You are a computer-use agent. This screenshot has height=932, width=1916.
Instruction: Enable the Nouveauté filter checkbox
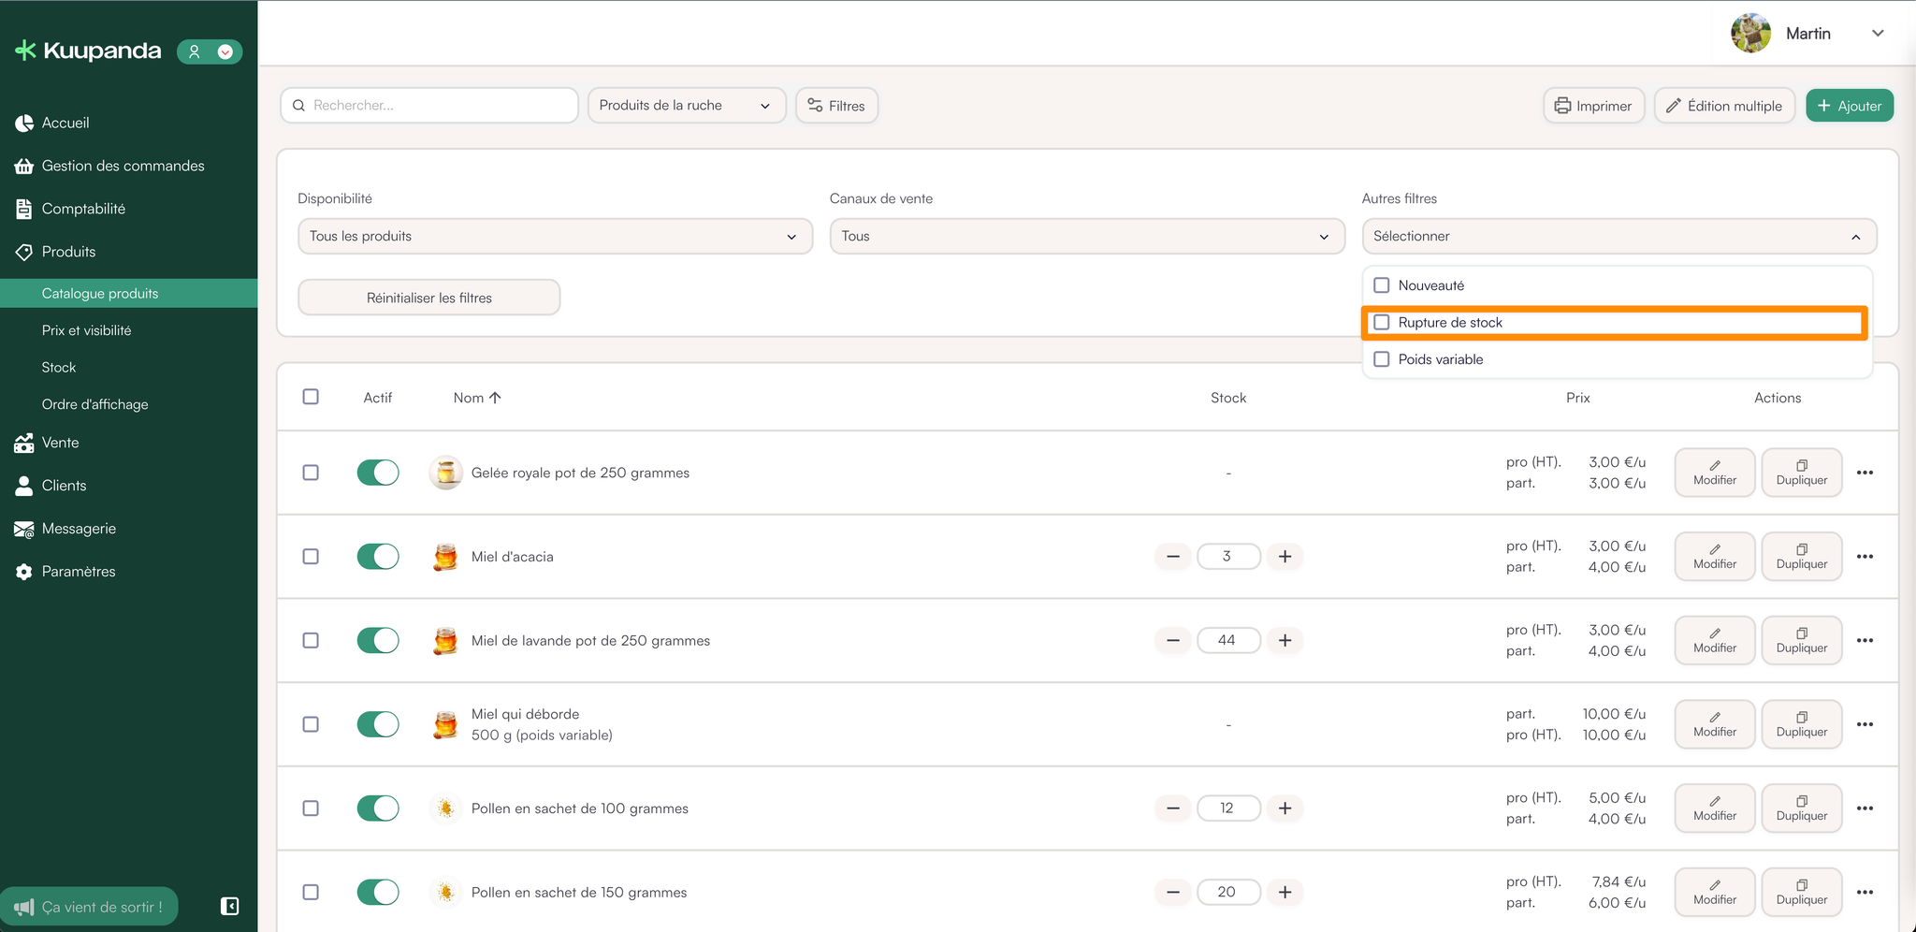[1382, 285]
